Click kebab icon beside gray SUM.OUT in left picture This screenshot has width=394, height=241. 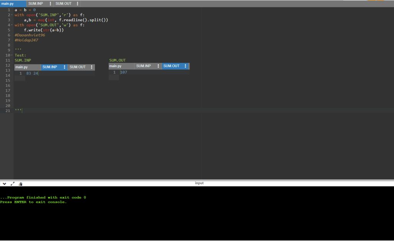pos(92,67)
